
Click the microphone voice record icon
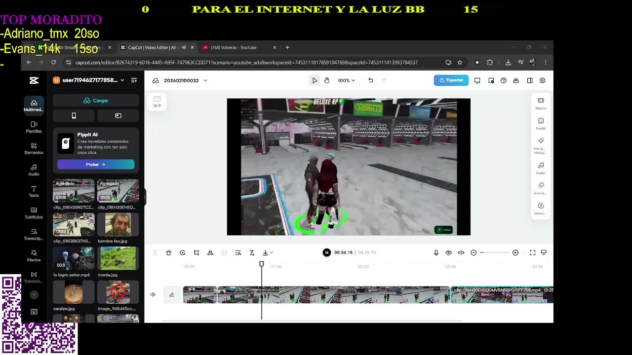click(x=436, y=253)
